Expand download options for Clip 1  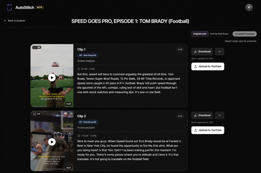click(220, 52)
